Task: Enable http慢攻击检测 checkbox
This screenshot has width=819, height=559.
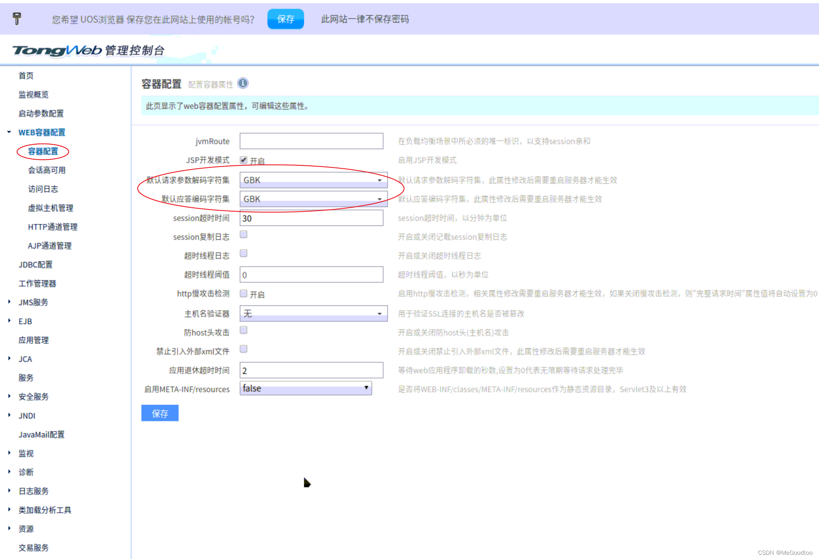Action: pos(243,293)
